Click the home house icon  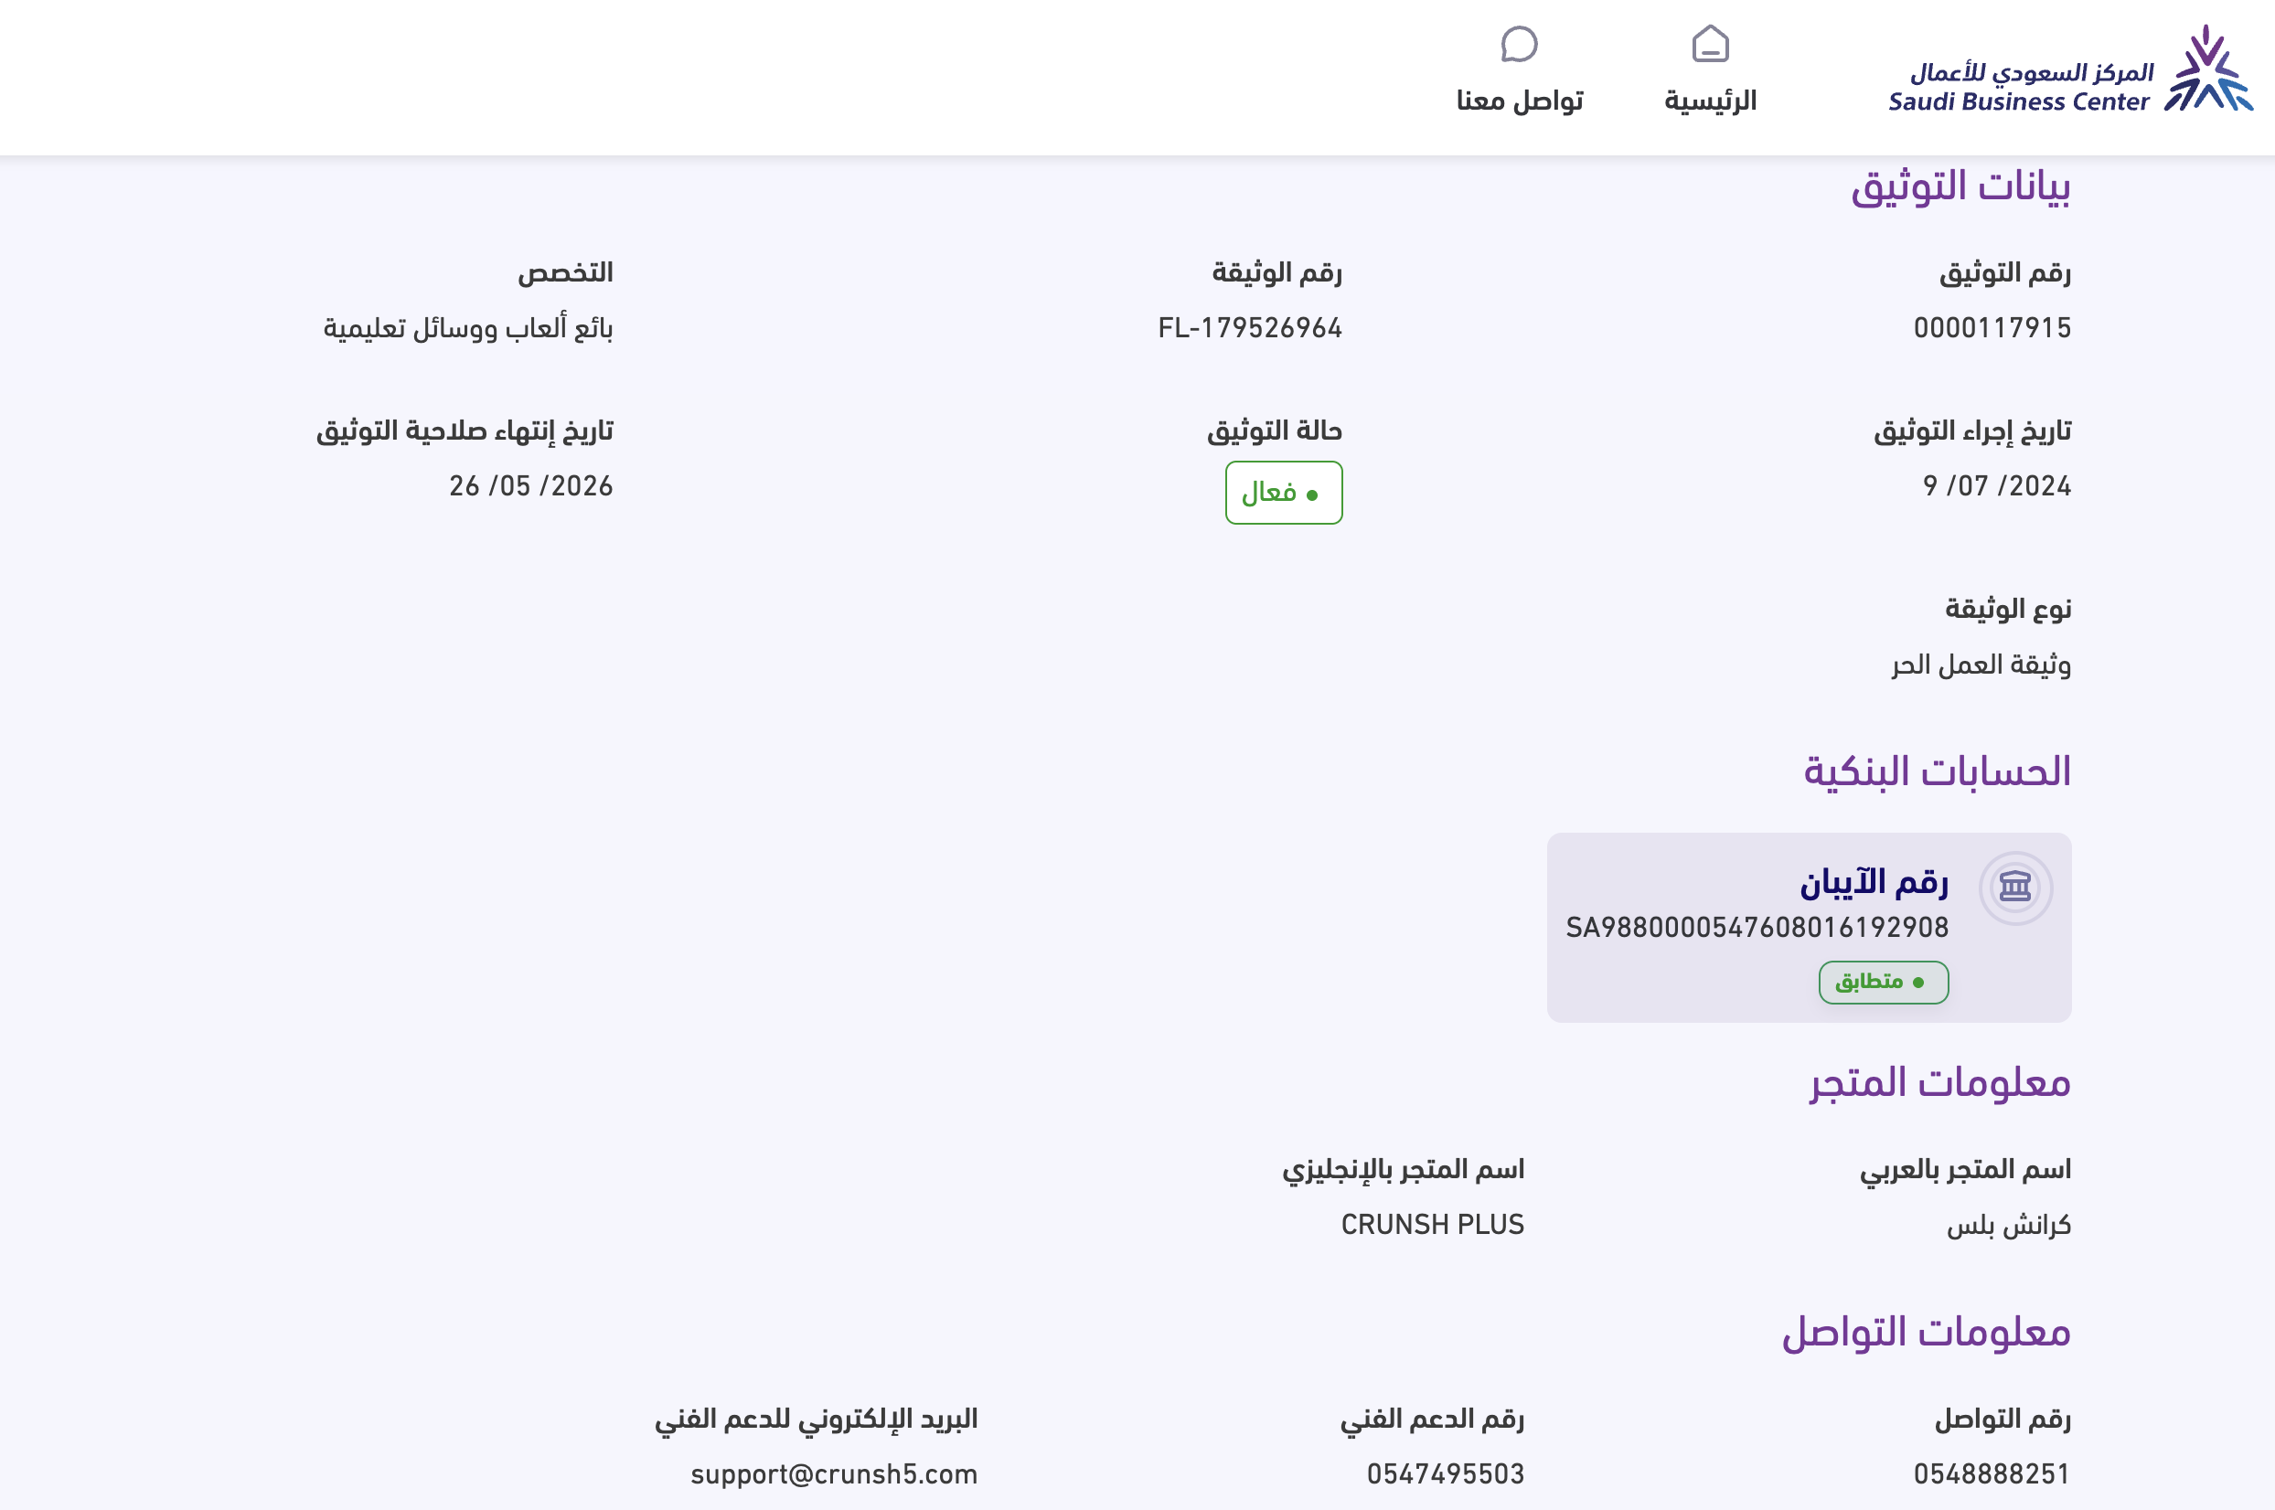point(1710,44)
